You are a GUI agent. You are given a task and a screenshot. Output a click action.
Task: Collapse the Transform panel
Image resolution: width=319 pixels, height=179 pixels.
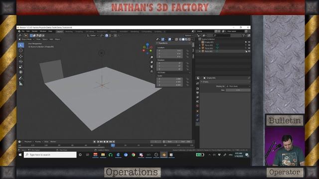pyautogui.click(x=157, y=43)
